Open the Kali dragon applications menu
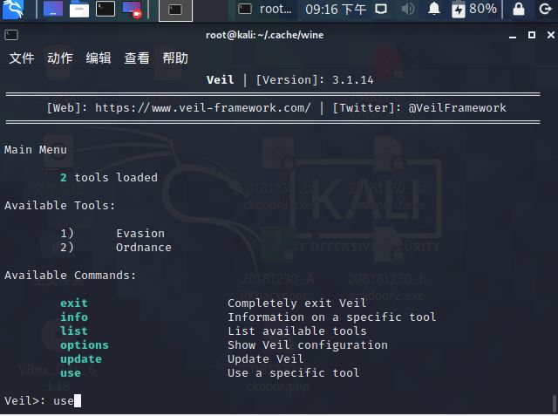 pos(13,10)
